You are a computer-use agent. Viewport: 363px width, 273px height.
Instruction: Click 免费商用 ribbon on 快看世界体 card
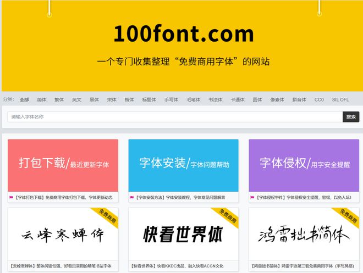228,216
